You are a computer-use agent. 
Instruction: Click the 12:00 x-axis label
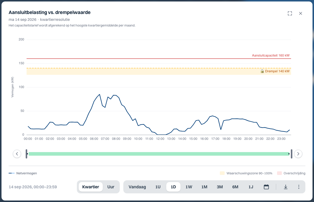(160, 139)
